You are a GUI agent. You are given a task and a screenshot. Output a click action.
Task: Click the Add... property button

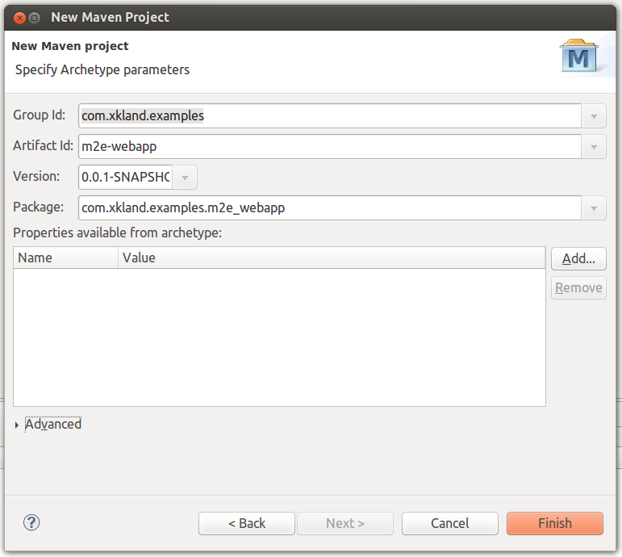coord(578,258)
